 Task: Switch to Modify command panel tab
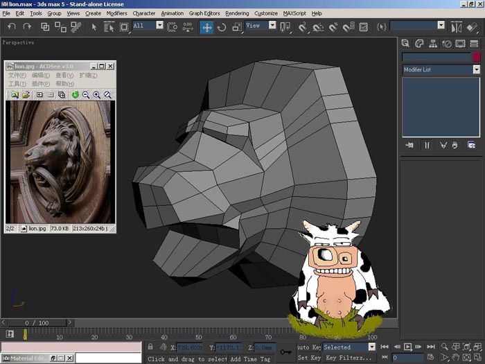(419, 44)
